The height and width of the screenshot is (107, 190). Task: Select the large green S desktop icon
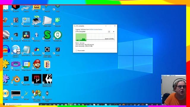coord(47,35)
